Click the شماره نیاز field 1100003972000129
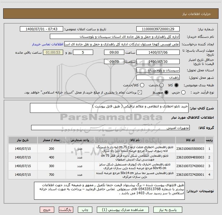Viewport: 222px width, 215px height. (158, 29)
